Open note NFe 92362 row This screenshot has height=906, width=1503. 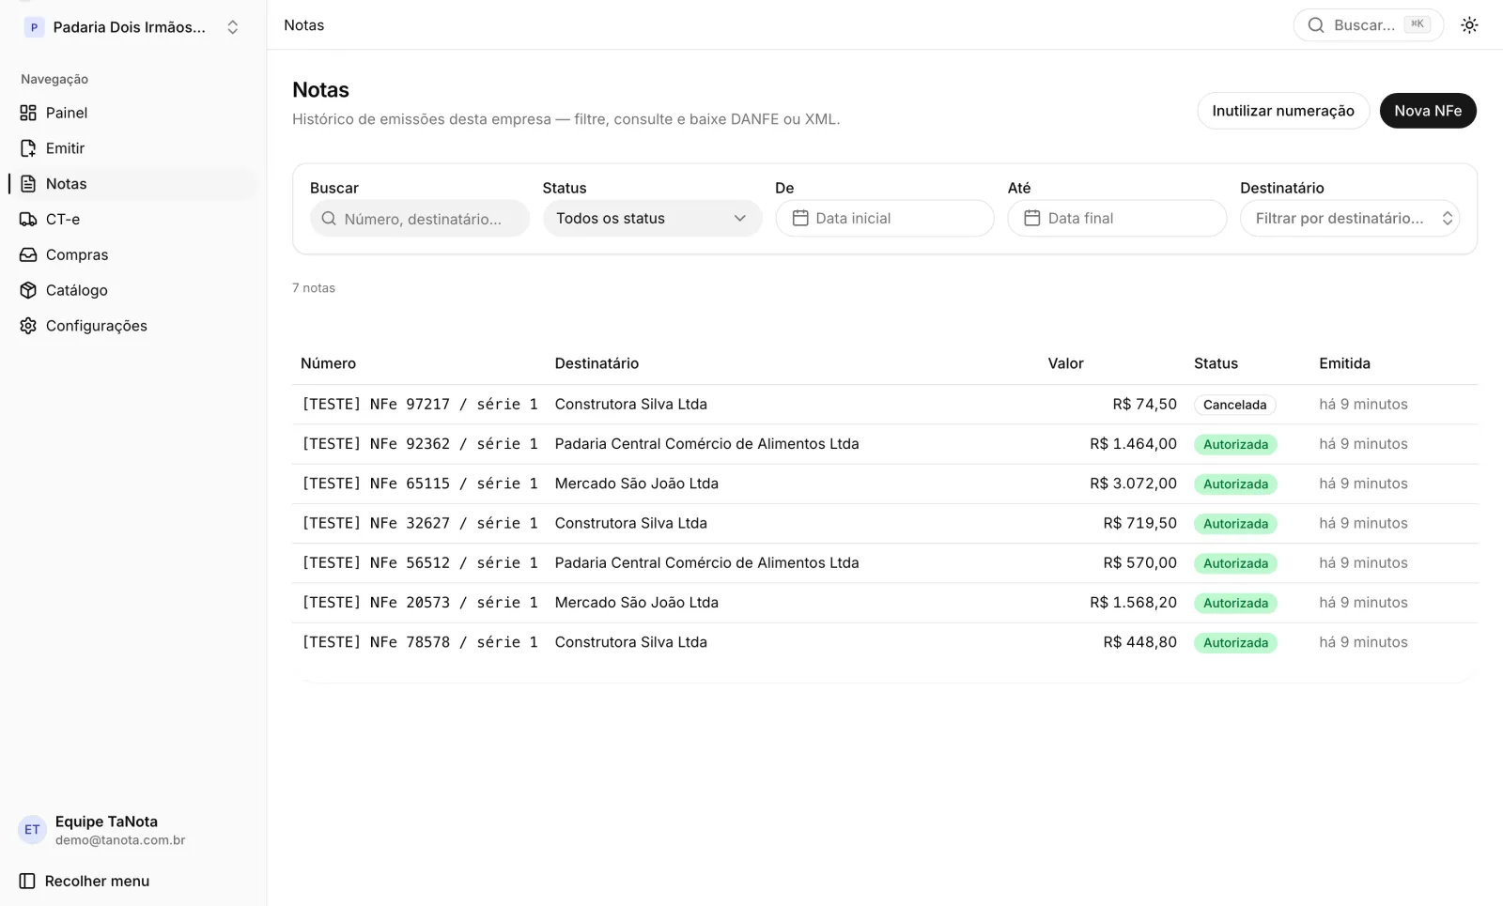[x=885, y=444]
